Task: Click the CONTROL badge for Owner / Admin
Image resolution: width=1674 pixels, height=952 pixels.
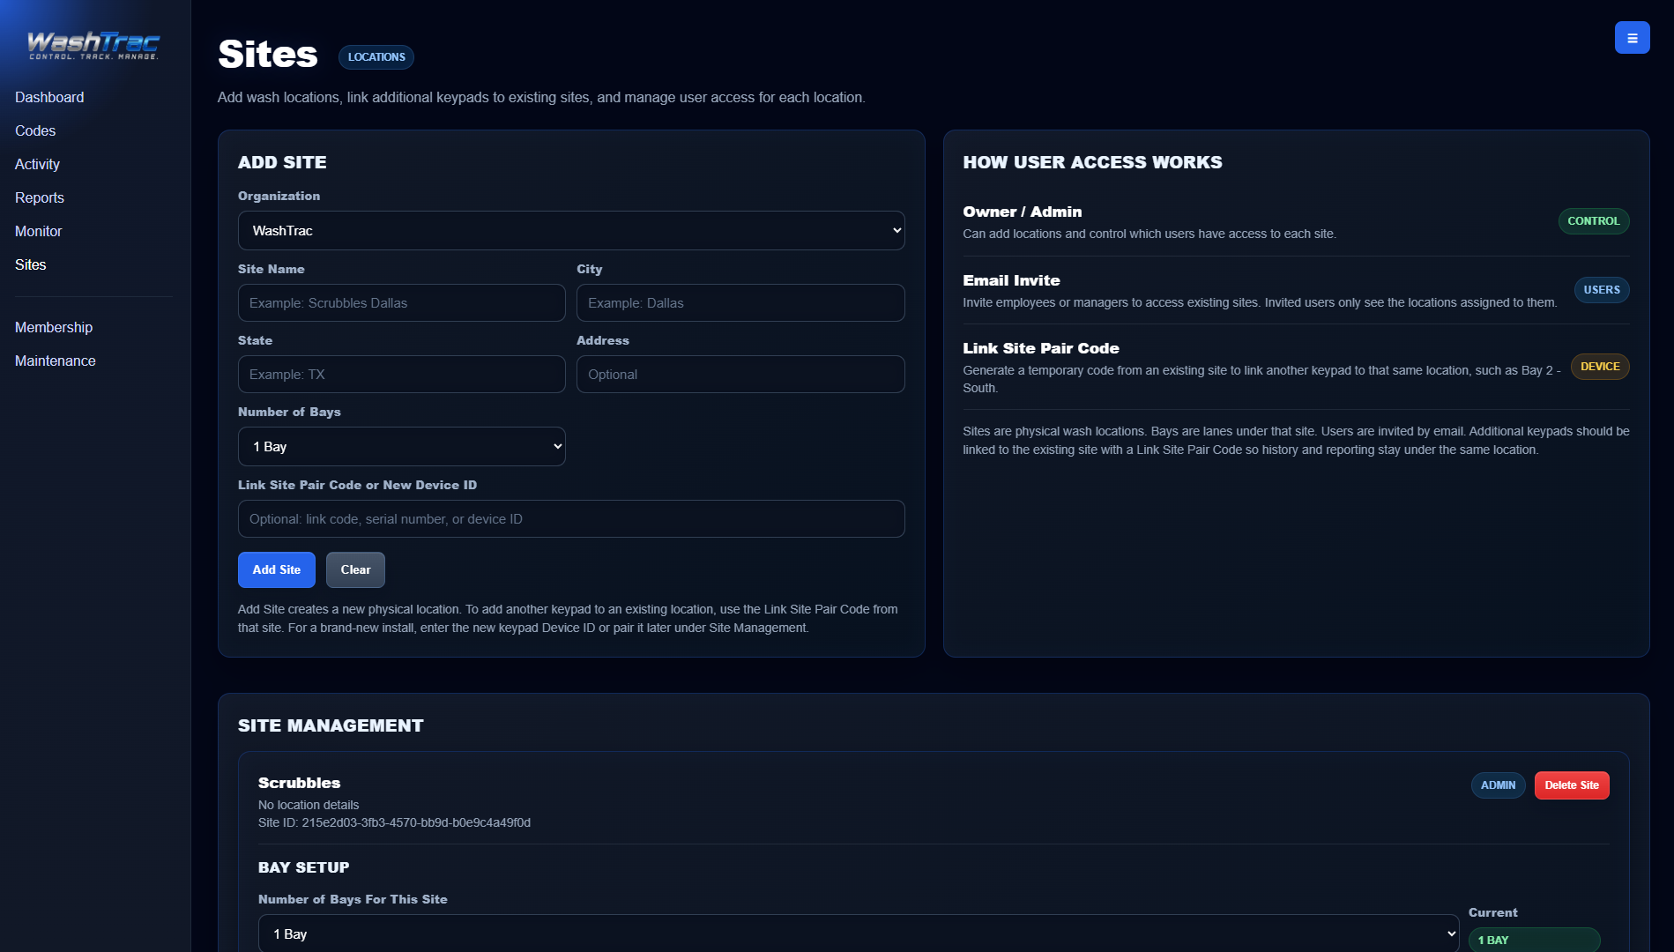Action: click(1593, 221)
